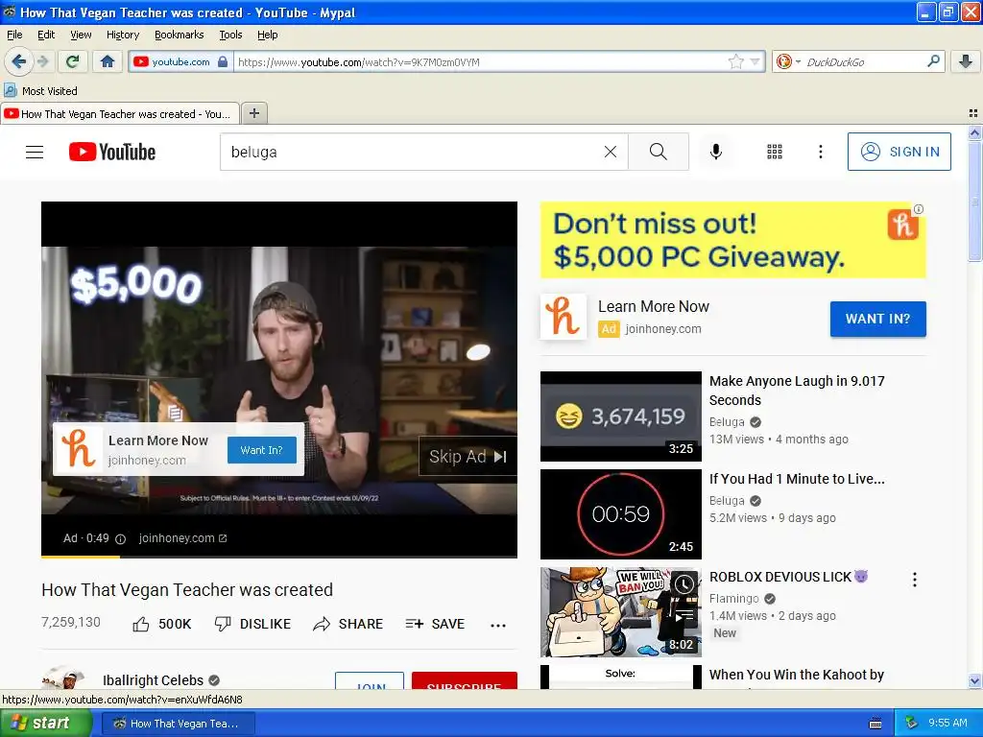Open the Tools menu
The image size is (983, 737).
[230, 35]
